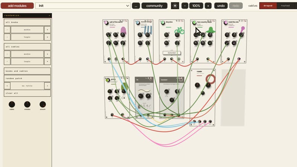Click the sine wave icon in lfo module header
Screen dimensions: 297x167
150,80
